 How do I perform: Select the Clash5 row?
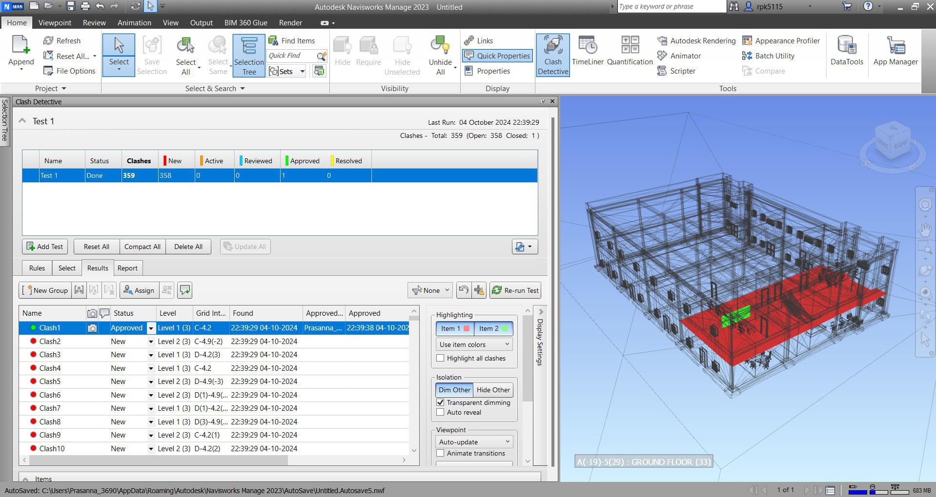214,382
